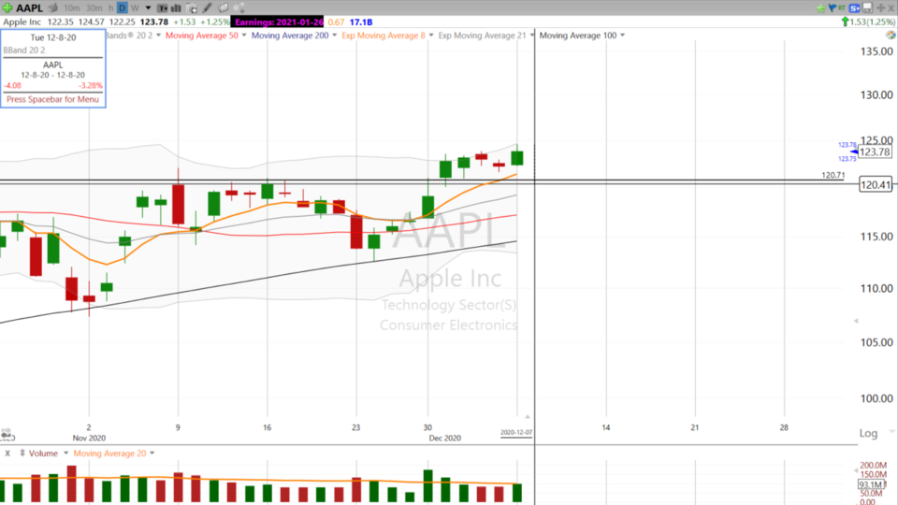
Task: Click the last price 123.78 value
Action: [154, 22]
